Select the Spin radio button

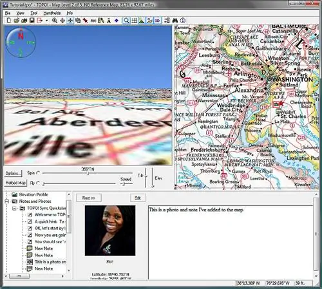tap(38, 172)
